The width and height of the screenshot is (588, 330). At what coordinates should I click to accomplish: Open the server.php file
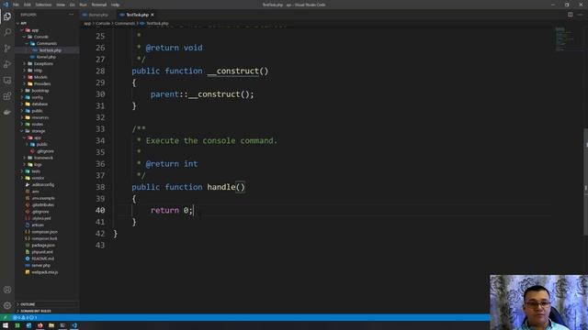40,266
